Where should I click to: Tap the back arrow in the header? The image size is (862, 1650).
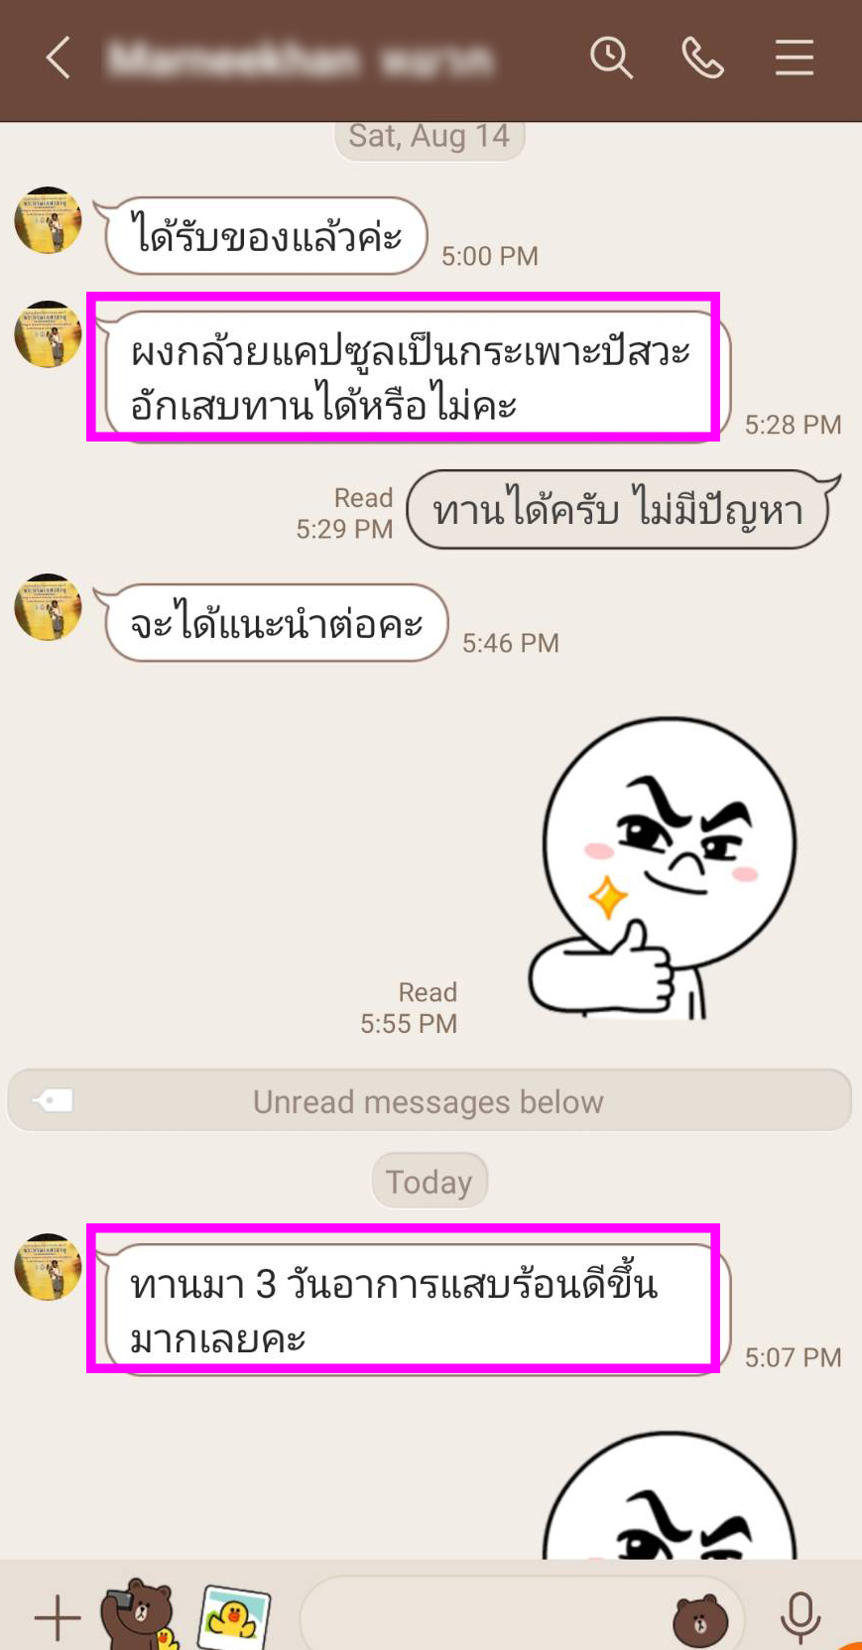click(59, 58)
